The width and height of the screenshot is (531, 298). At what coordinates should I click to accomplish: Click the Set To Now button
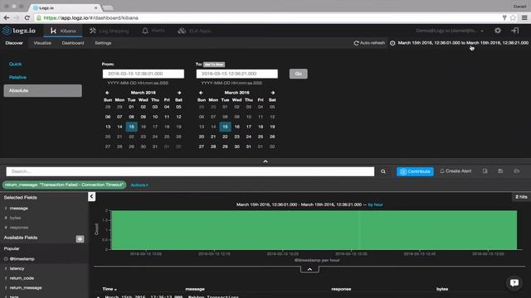pos(214,65)
